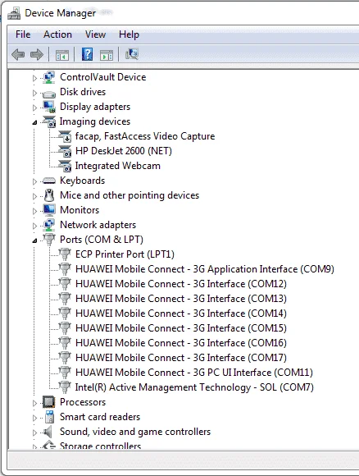Click the Show/Hide Console Tree toolbar icon

click(x=62, y=55)
